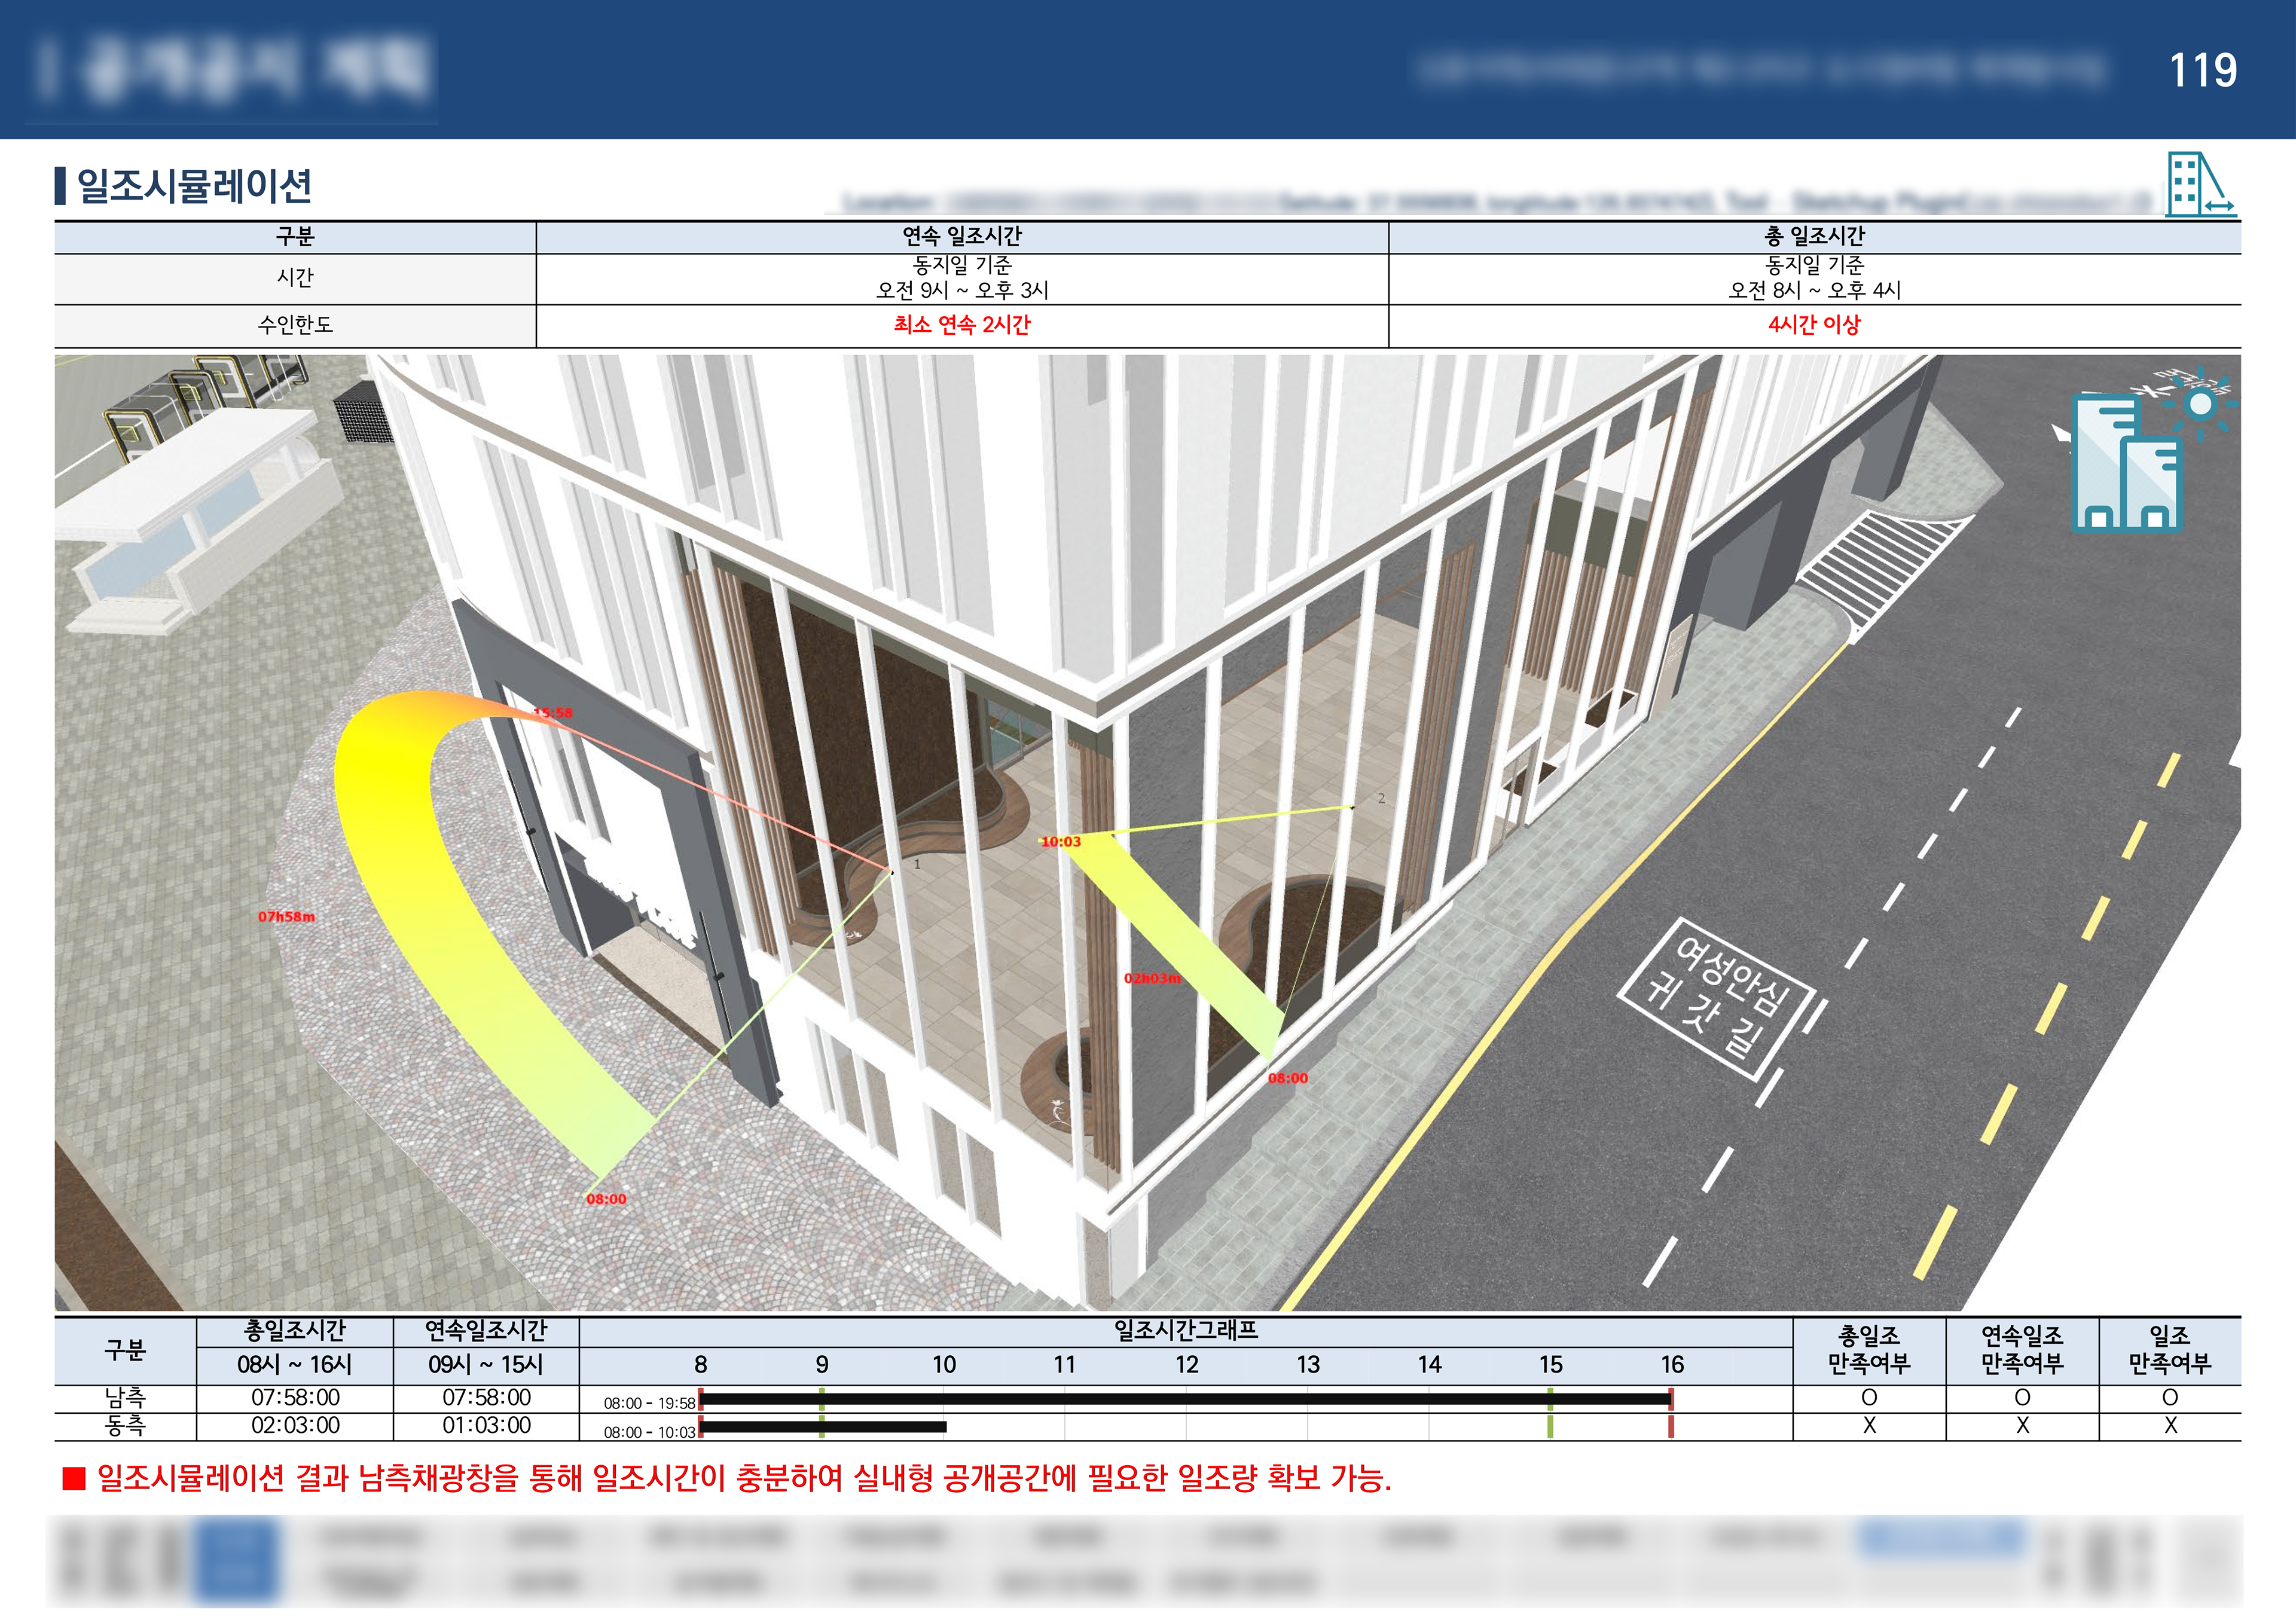Click the 남측 sunlight duration black bar

(x=1185, y=1398)
